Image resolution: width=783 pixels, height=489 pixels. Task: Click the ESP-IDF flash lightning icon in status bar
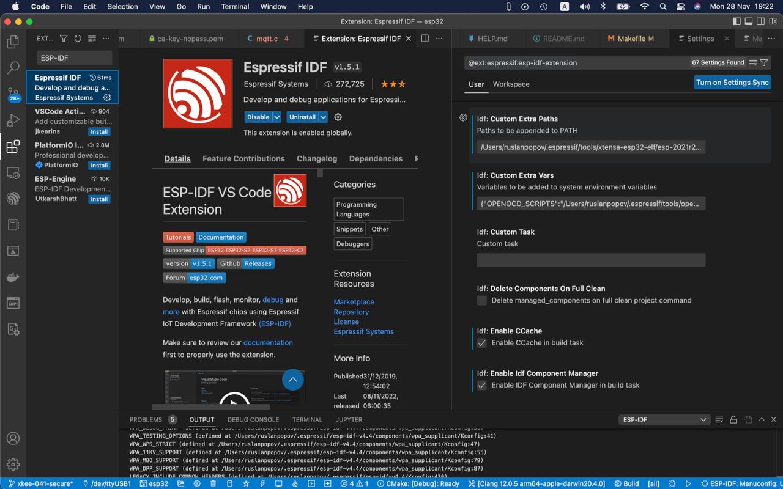[x=262, y=483]
